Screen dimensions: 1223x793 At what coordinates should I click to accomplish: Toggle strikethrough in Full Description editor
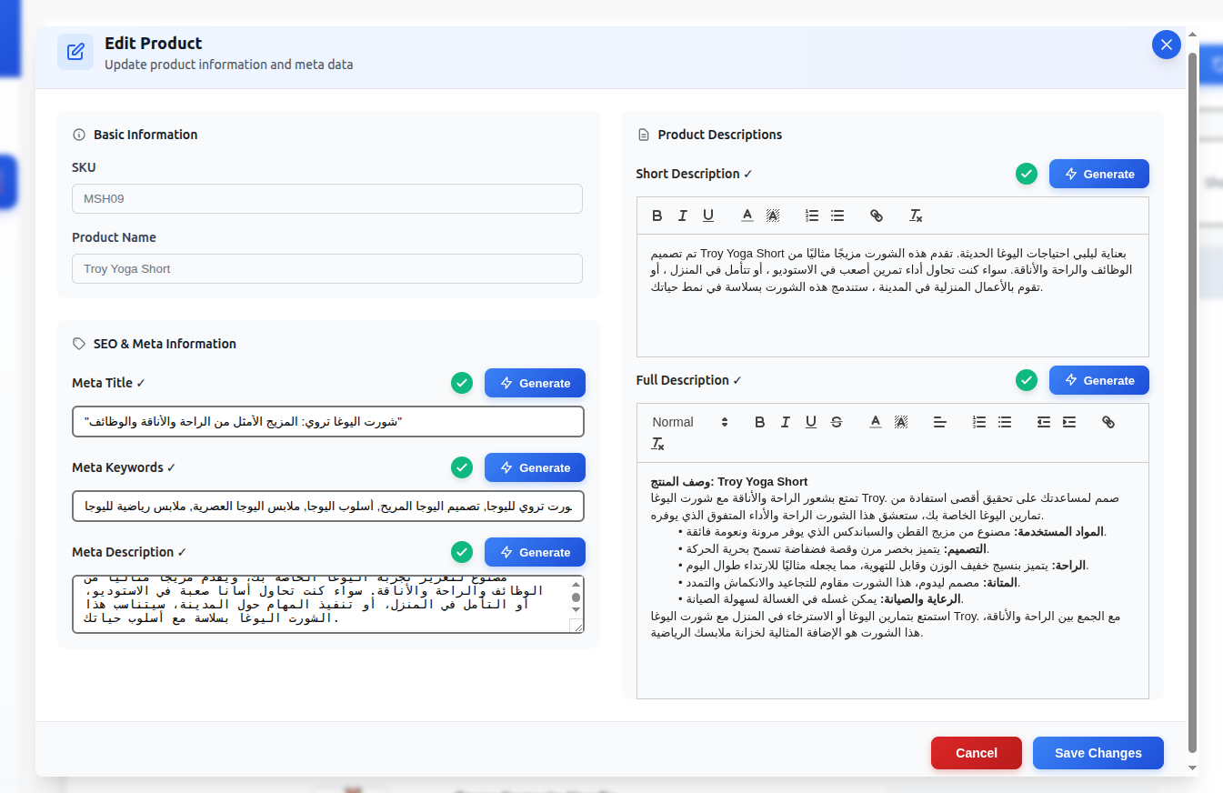(x=837, y=422)
